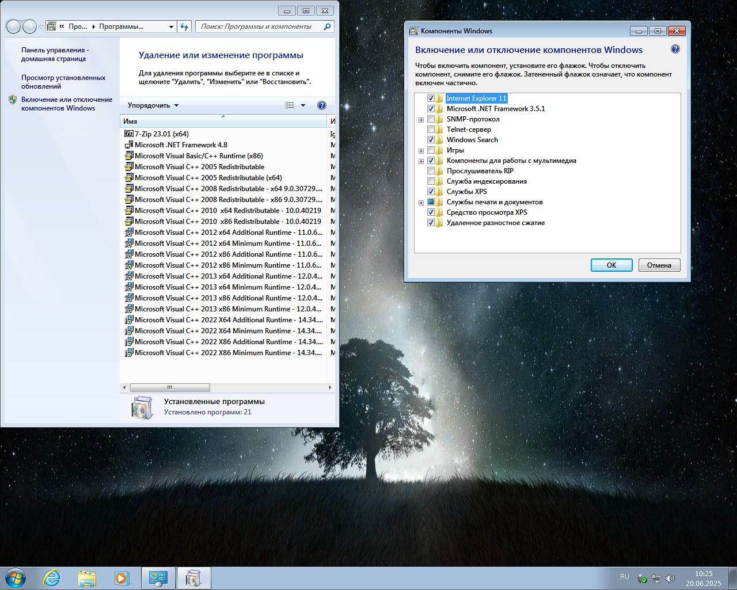Enable the SNMP-протокол checkbox
This screenshot has height=590, width=737.
[431, 119]
